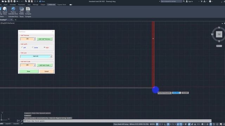This screenshot has width=225, height=126.
Task: Click Sign In in title bar
Action: pyautogui.click(x=189, y=1)
